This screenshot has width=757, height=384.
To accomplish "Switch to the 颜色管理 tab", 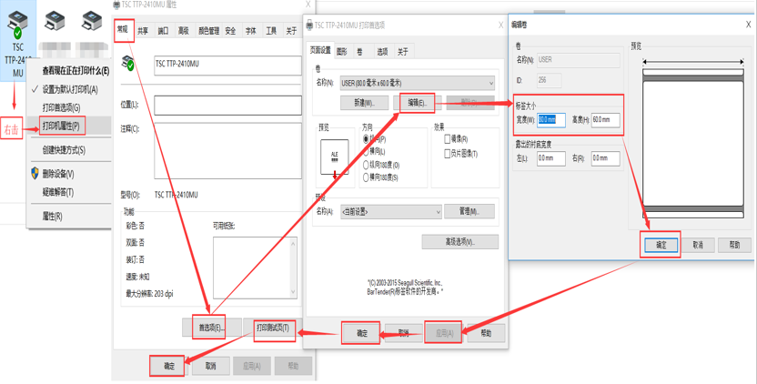I will point(208,31).
